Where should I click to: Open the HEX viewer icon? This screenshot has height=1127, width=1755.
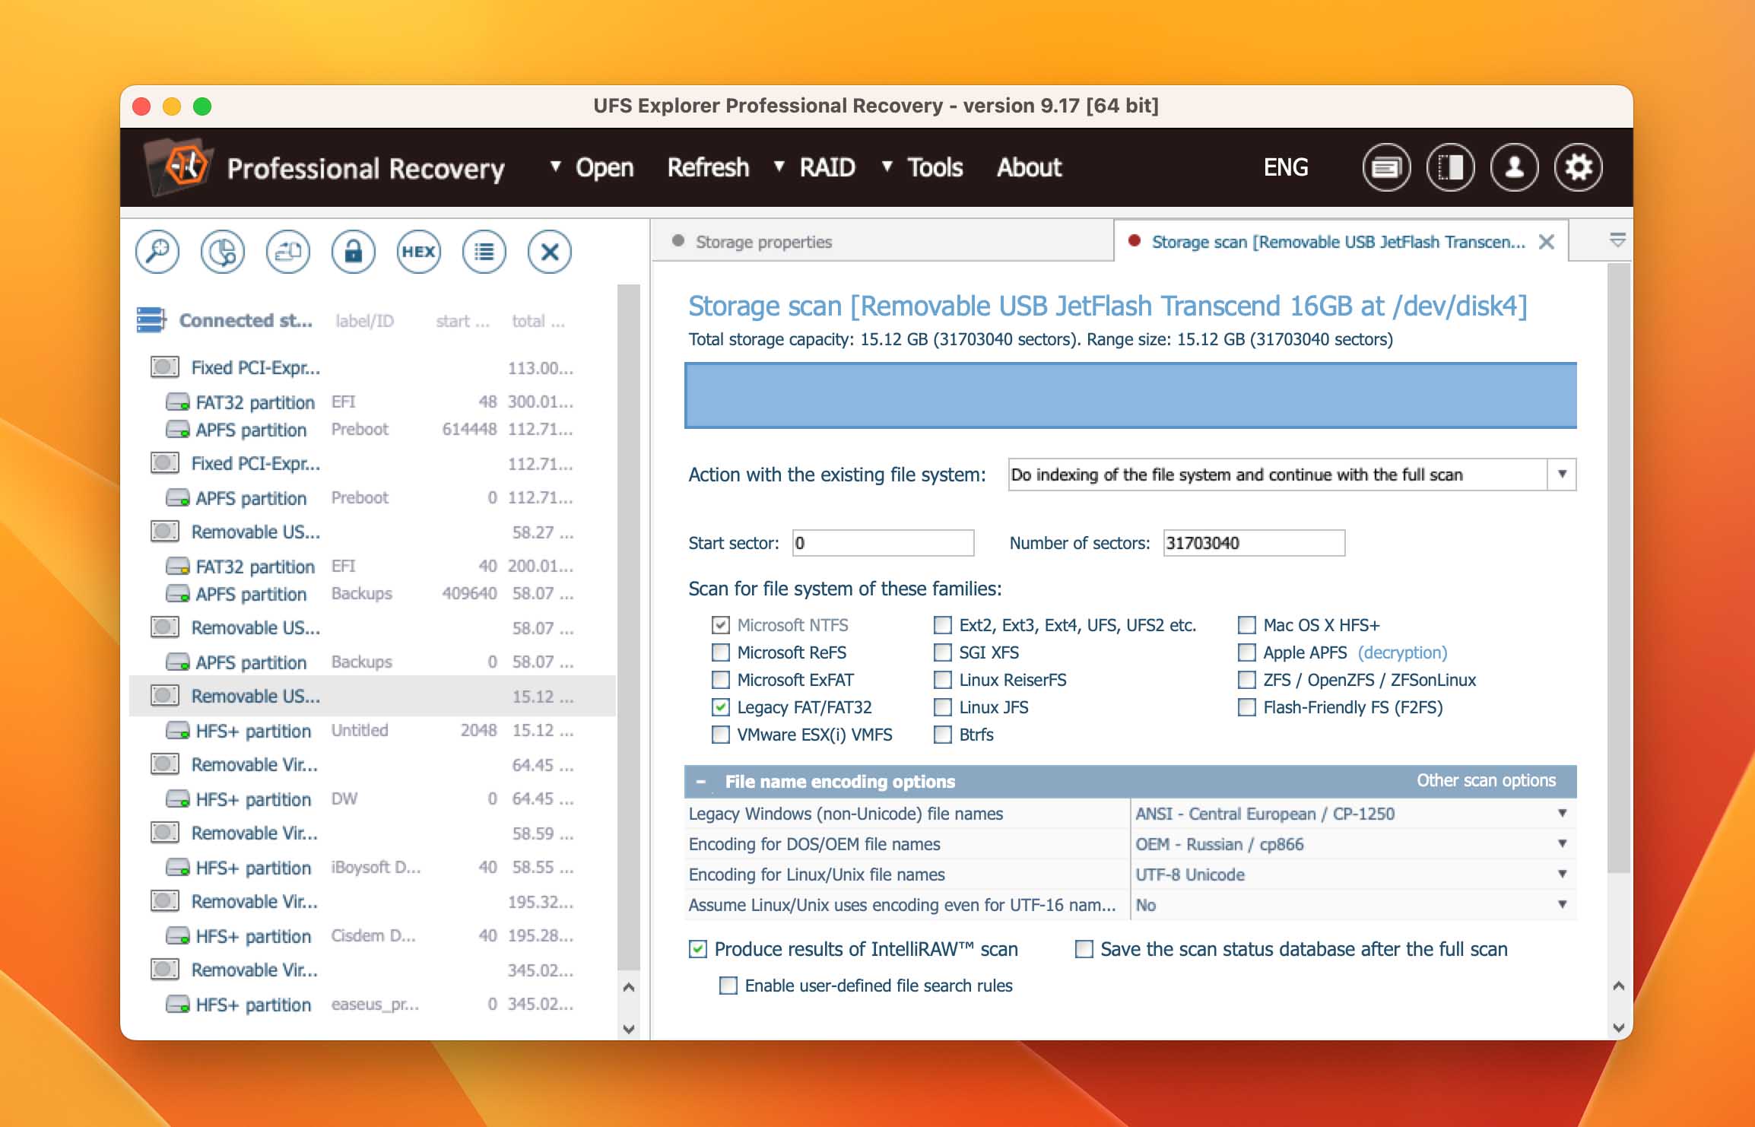tap(419, 252)
